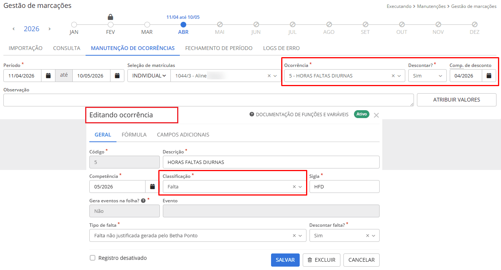Click the Descrição input field
Viewport: 501px width, 270px height.
271,162
